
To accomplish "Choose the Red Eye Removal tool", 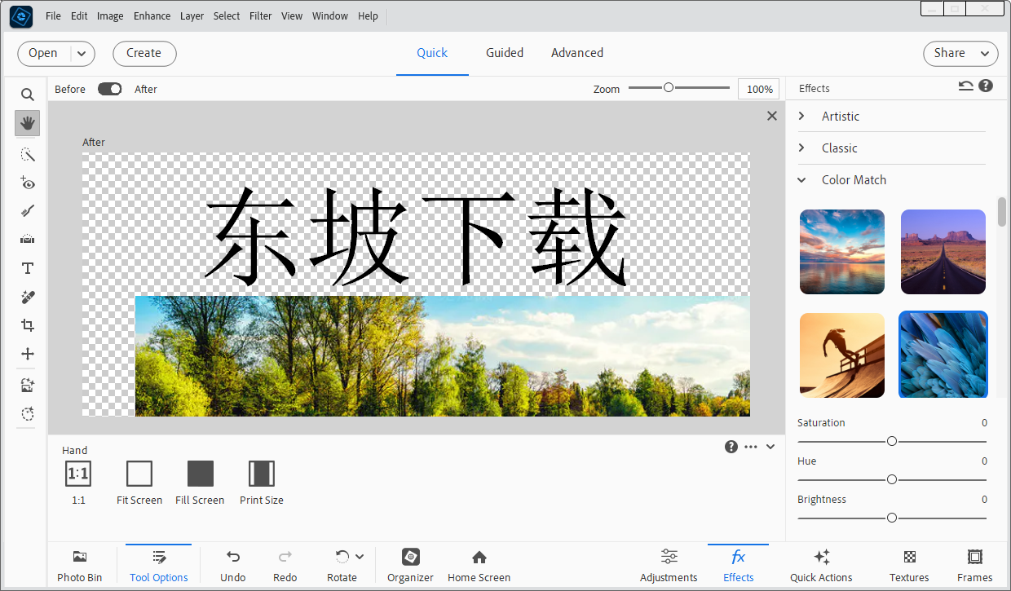I will pos(27,183).
